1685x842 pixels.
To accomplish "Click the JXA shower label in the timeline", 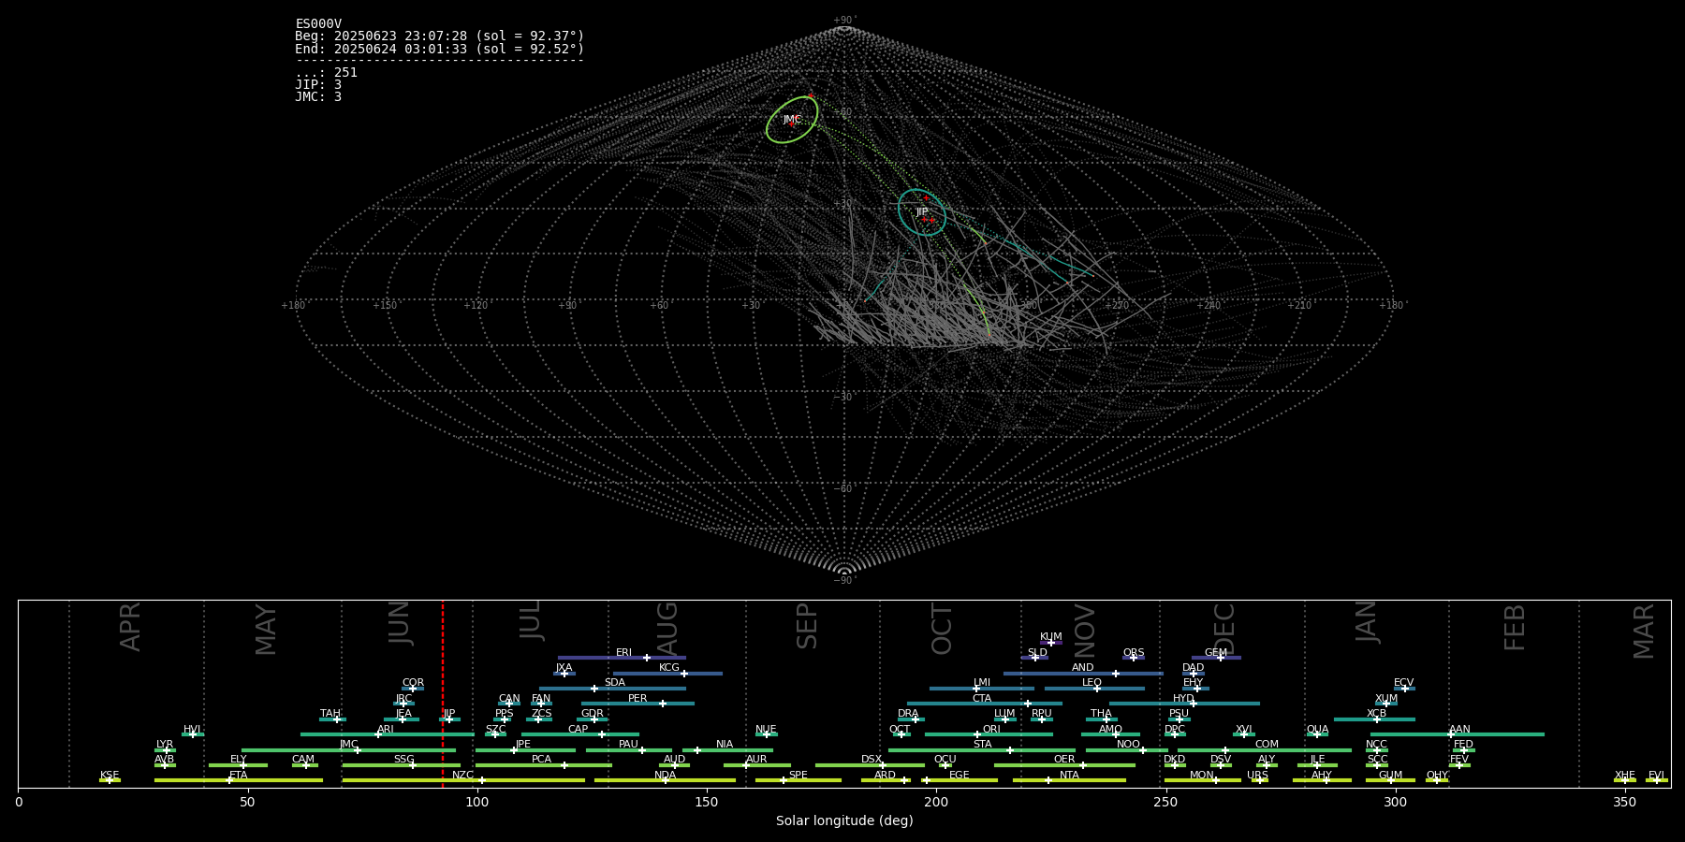I will point(564,668).
